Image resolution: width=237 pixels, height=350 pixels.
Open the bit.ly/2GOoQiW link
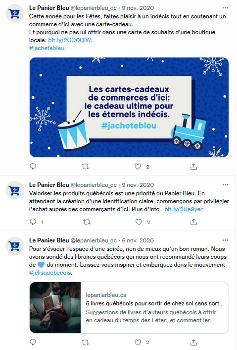tap(70, 40)
